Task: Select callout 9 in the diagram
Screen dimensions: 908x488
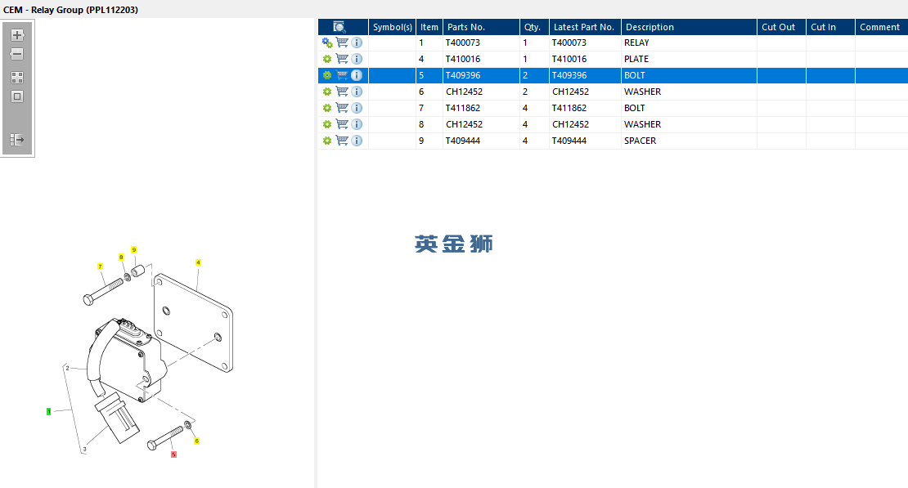Action: 134,250
